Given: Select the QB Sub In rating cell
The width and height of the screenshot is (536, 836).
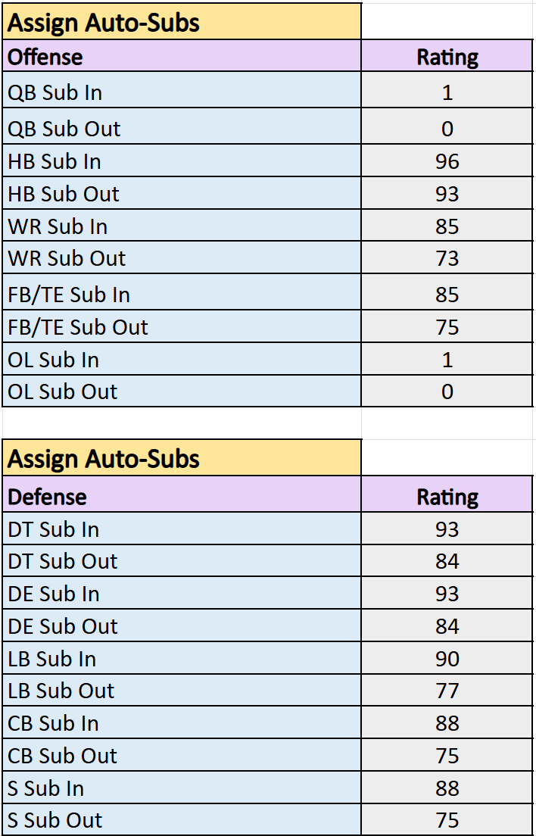Looking at the screenshot, I should click(447, 92).
